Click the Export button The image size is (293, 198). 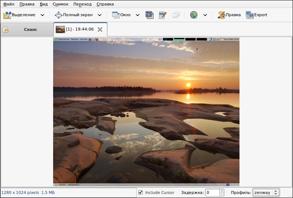point(256,15)
